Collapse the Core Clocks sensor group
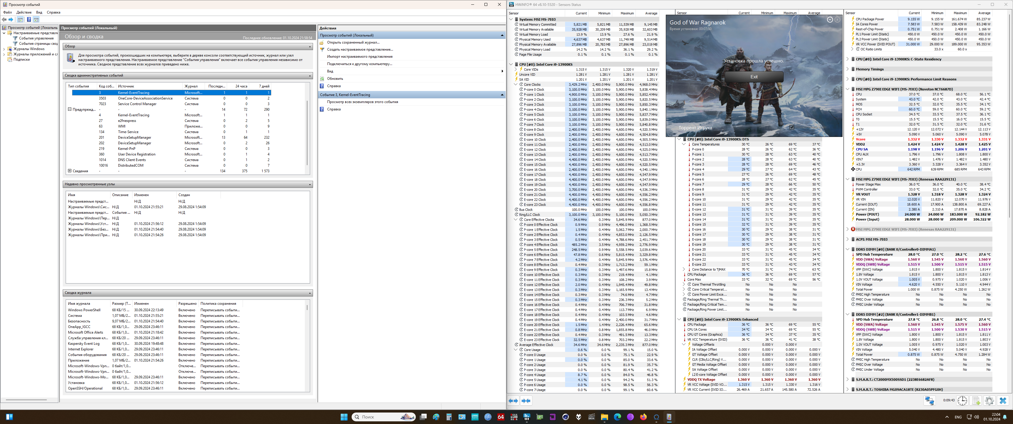Image resolution: width=1013 pixels, height=424 pixels. pos(516,85)
